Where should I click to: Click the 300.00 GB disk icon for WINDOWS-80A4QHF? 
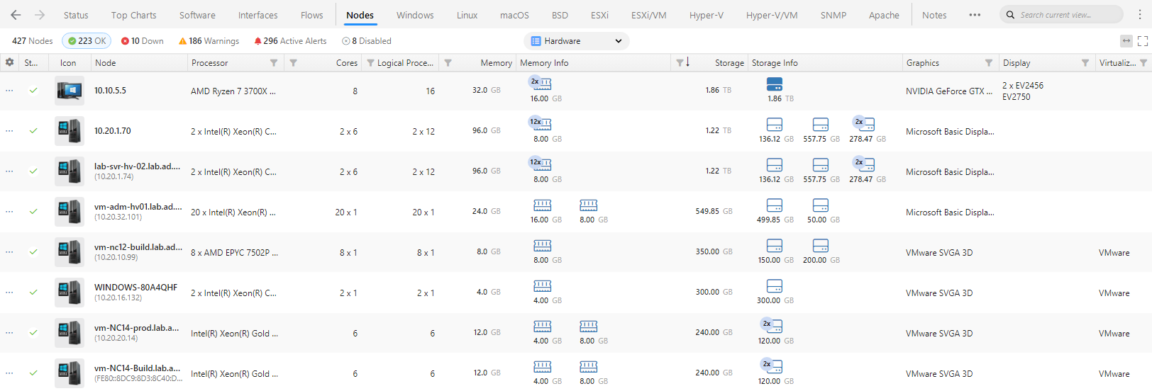[775, 286]
